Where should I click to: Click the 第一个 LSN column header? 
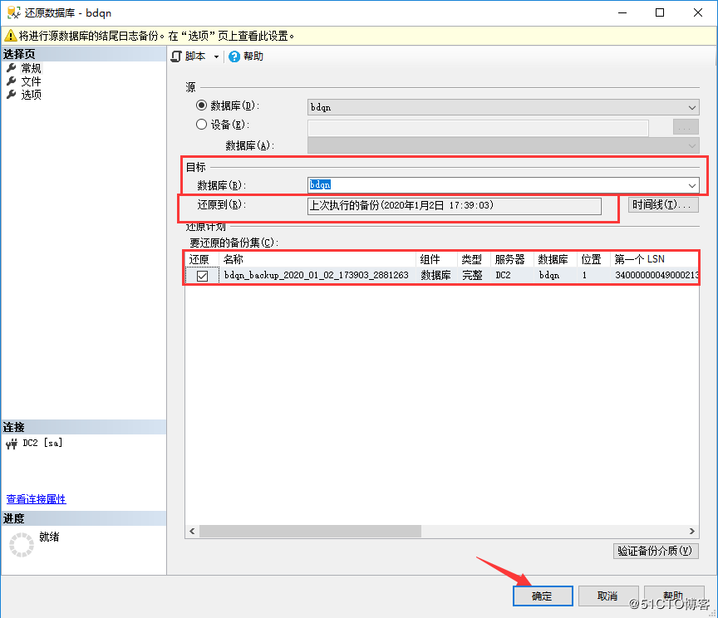655,259
